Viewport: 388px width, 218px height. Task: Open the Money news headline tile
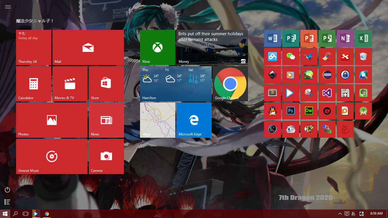[x=212, y=47]
